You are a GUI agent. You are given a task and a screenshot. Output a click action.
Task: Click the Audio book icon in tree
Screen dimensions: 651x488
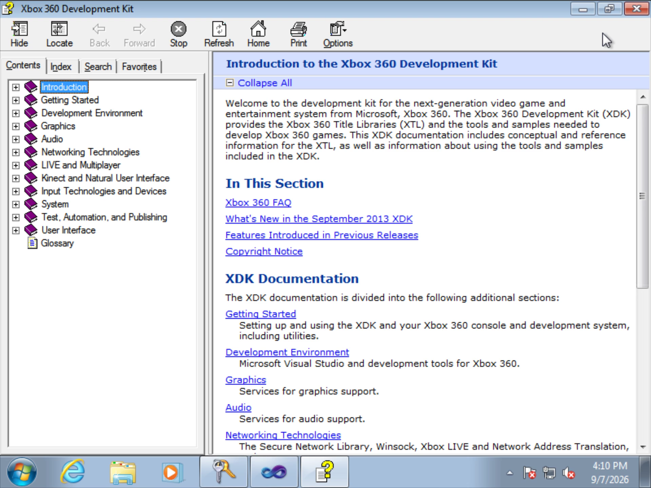tap(31, 139)
